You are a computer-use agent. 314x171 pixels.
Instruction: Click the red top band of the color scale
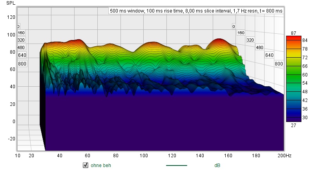294,38
